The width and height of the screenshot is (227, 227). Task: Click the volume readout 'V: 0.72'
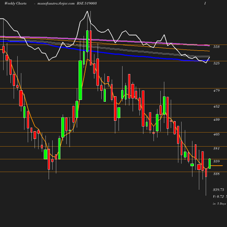pos(218,197)
